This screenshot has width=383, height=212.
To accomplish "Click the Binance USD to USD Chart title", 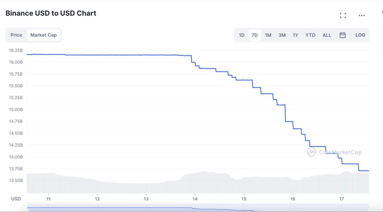I will click(51, 13).
